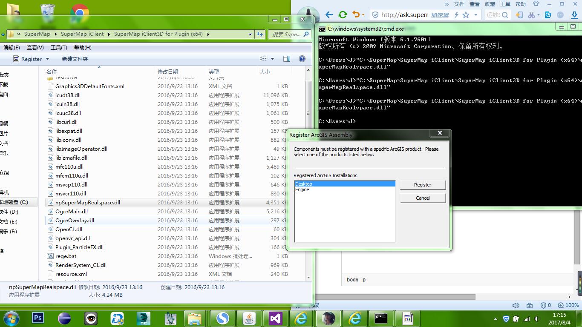Viewport: 582px width, 327px height.
Task: Click the browser status bar mute icon
Action: click(516, 305)
